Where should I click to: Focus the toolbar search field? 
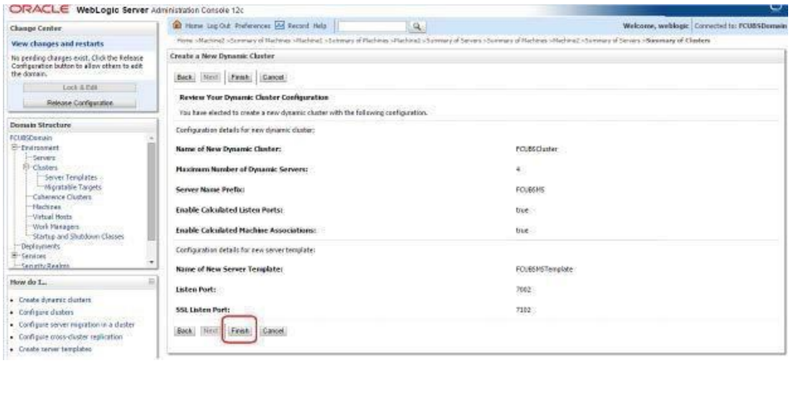pos(372,26)
